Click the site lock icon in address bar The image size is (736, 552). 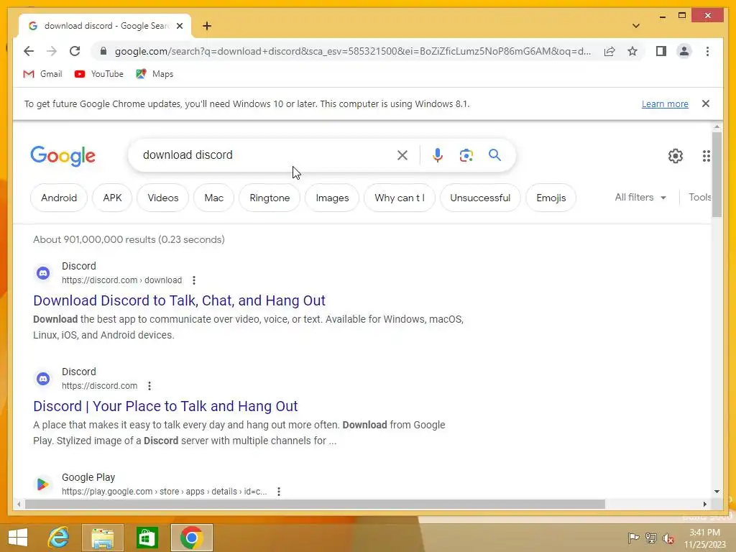[x=103, y=51]
